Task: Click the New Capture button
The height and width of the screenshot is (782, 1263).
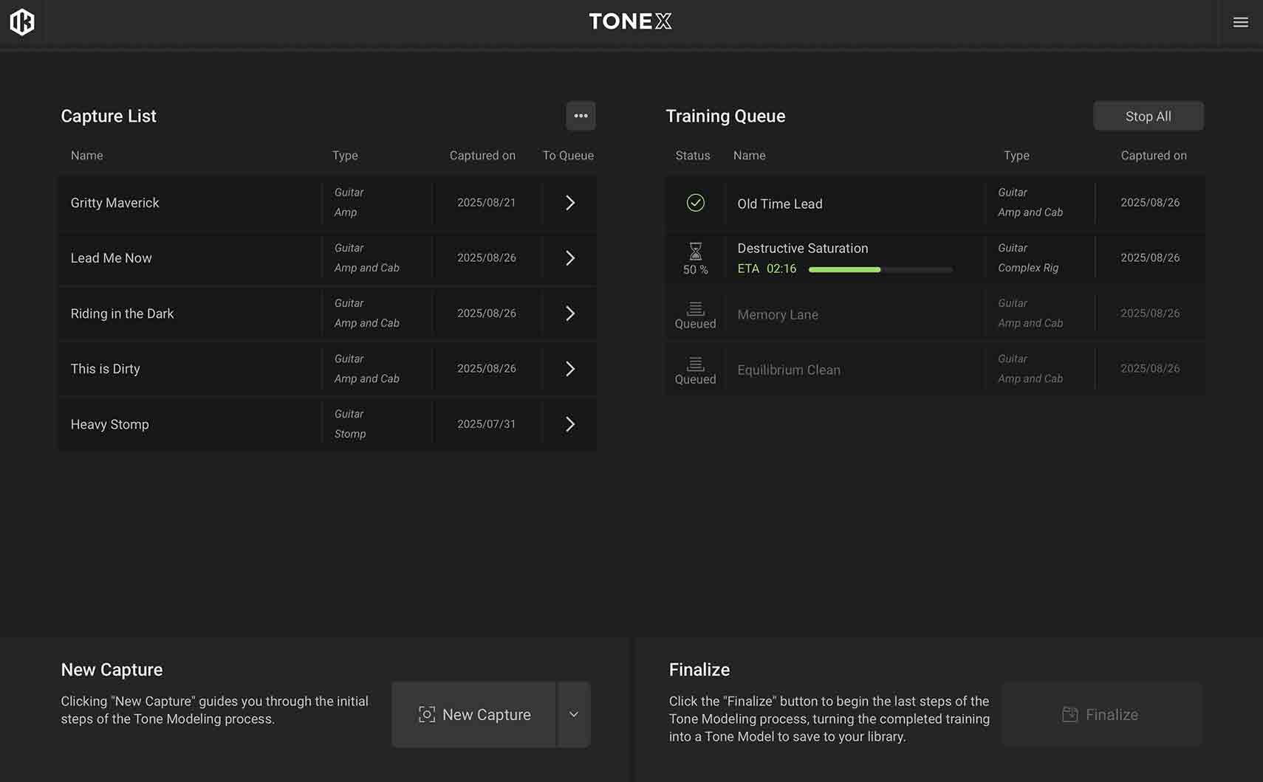Action: [473, 714]
